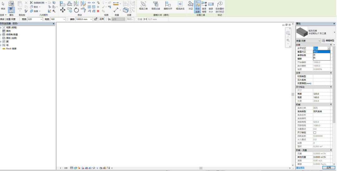Click the 属性帮助 properties help link
Viewport: 337px width, 171px height.
(300, 168)
